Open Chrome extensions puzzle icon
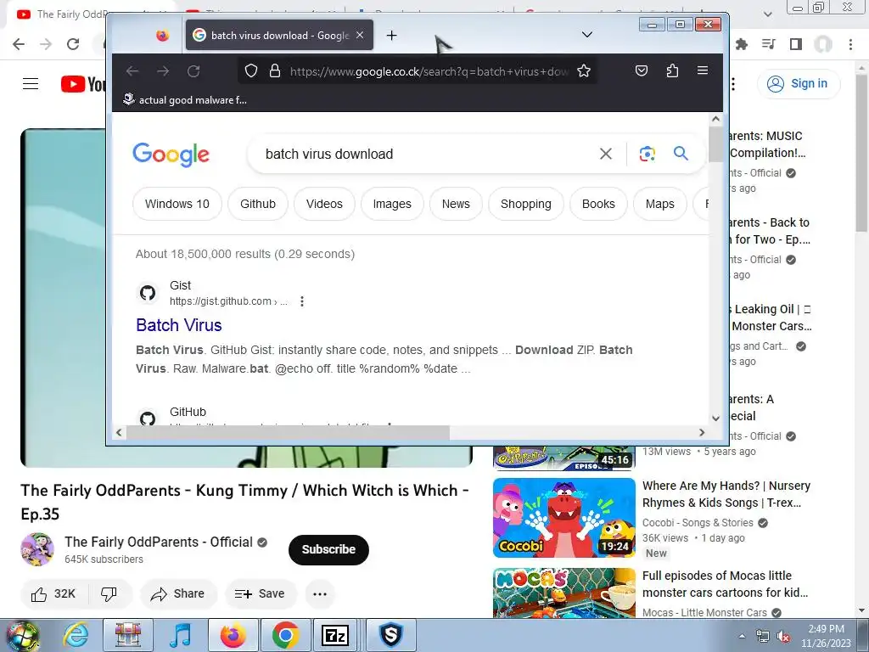 (x=742, y=44)
